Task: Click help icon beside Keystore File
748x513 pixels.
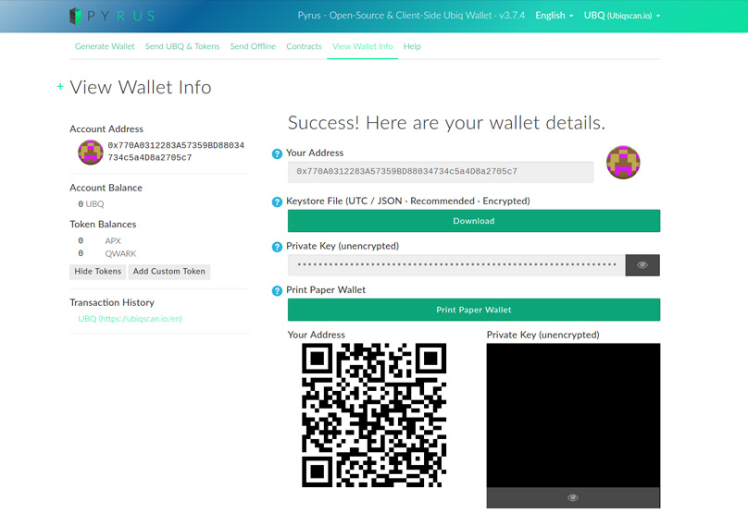Action: point(277,202)
